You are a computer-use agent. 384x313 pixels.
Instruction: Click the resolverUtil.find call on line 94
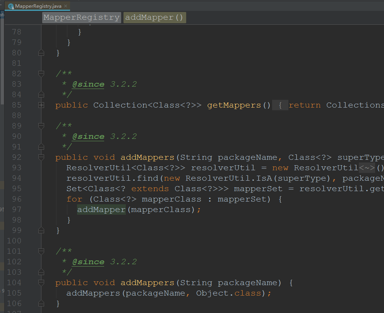pos(112,178)
